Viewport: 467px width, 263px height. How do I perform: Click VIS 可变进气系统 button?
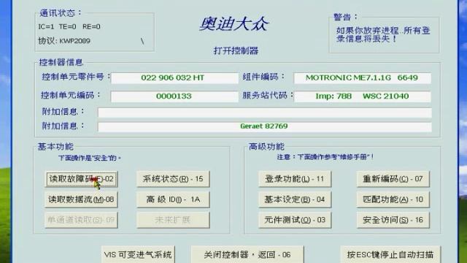coord(138,255)
